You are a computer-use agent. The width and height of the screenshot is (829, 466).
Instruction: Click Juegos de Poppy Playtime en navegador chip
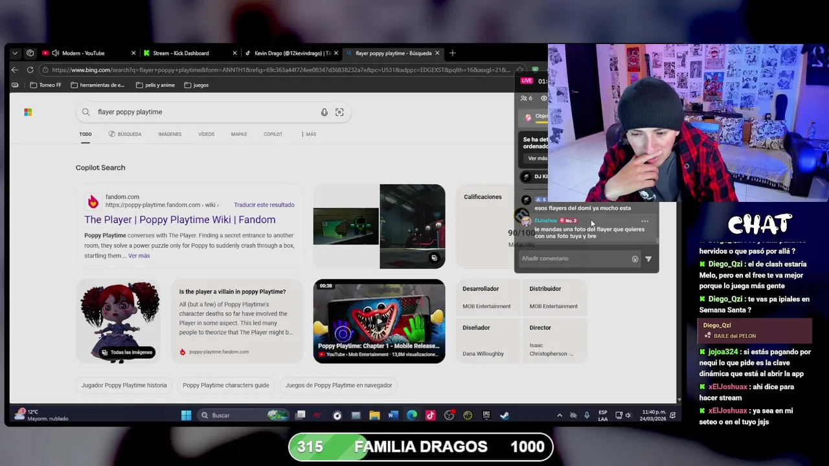click(x=339, y=385)
